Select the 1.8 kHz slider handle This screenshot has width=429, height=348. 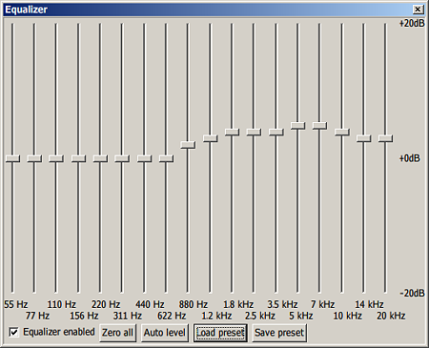[232, 132]
